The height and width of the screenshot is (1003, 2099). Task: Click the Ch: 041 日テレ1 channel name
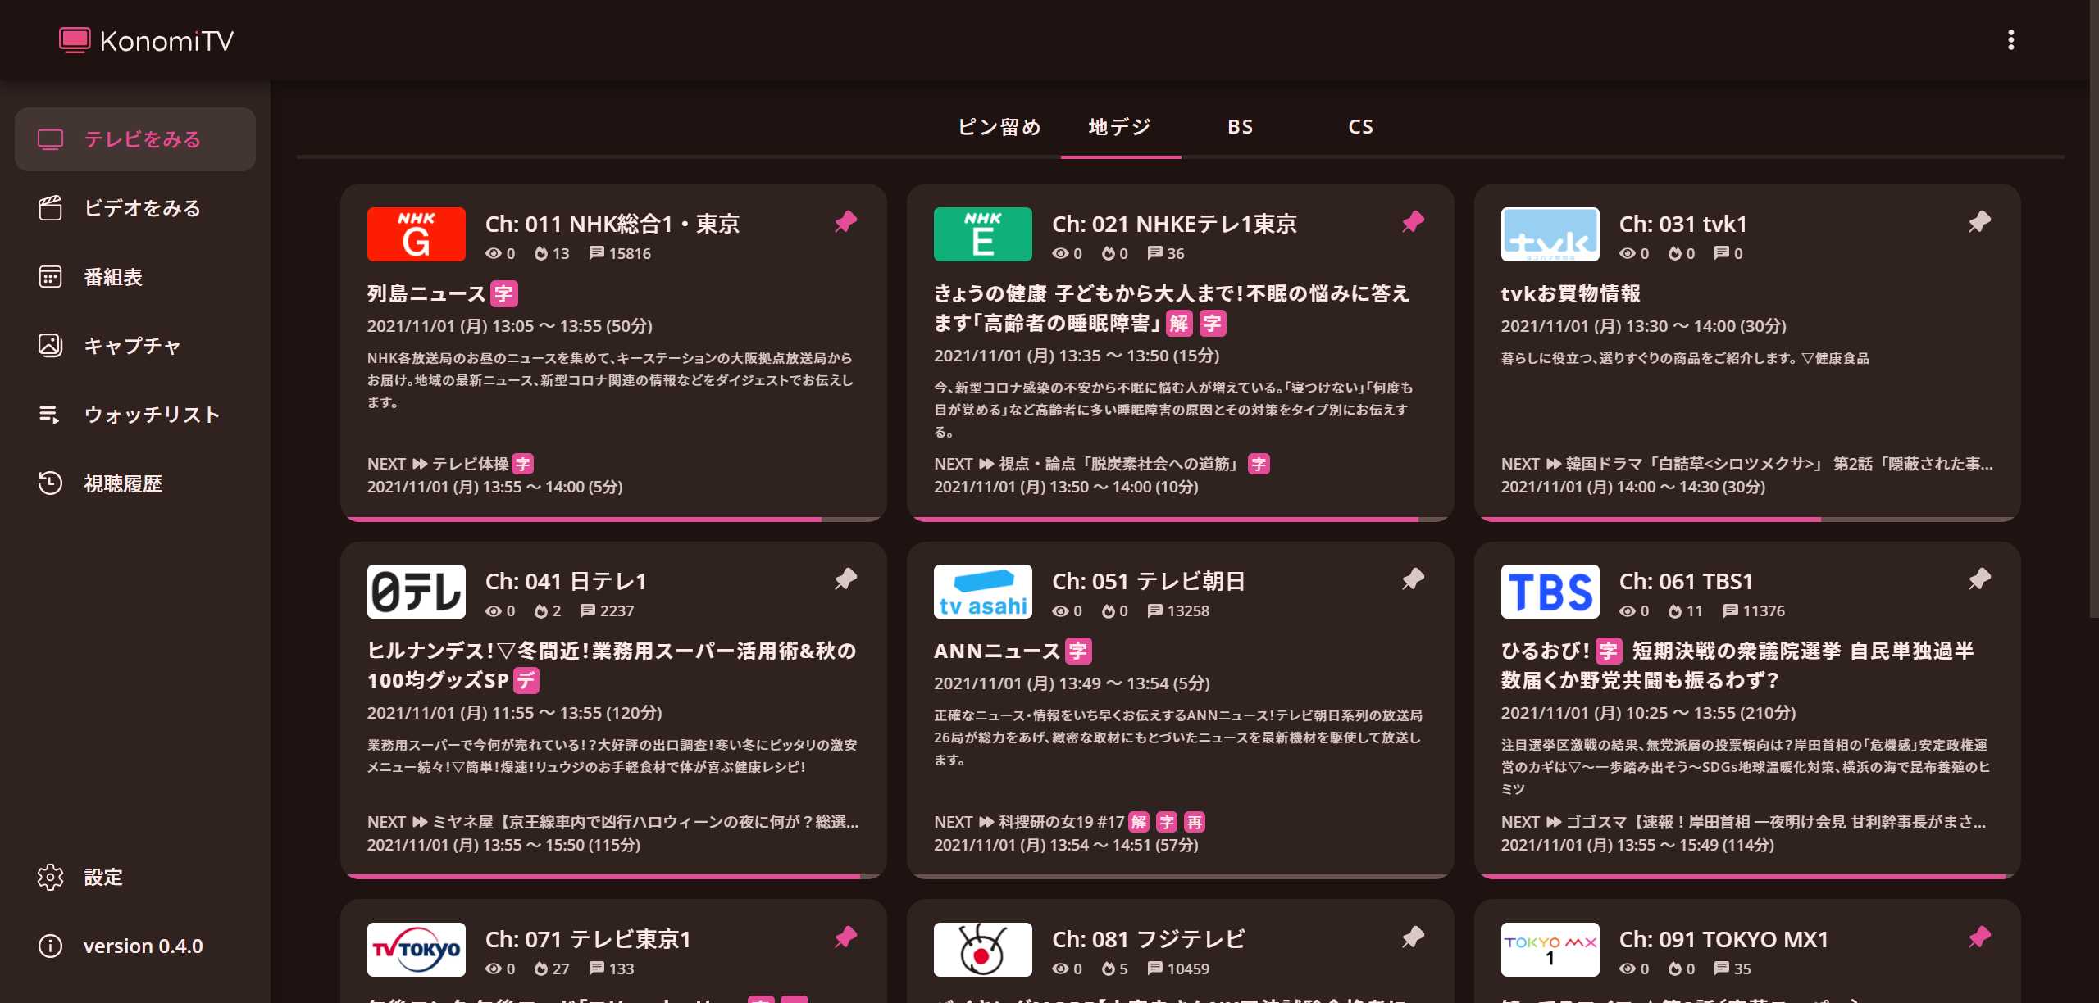(x=567, y=582)
